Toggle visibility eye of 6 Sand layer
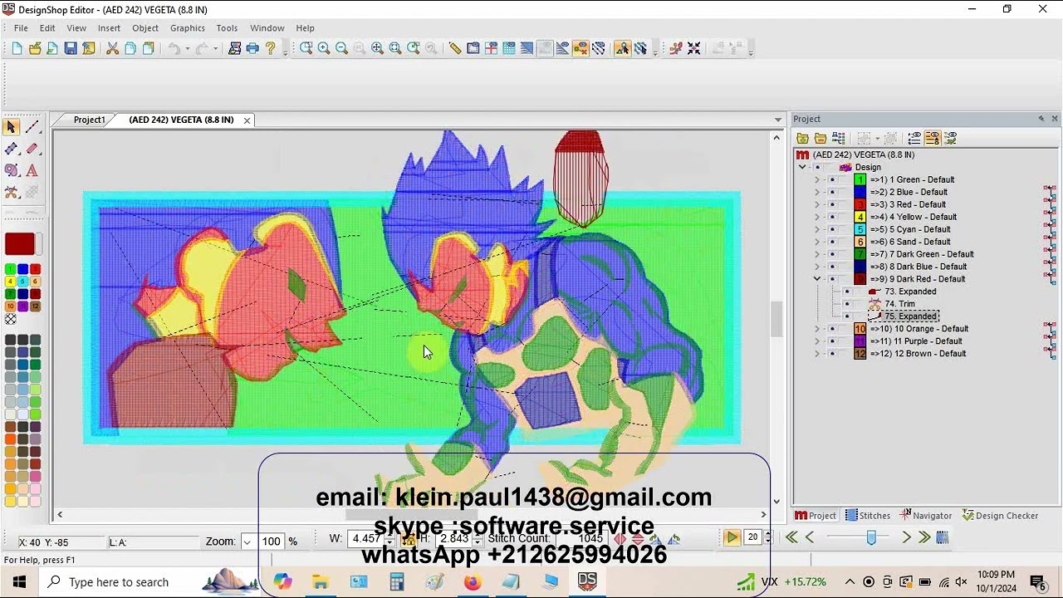 click(832, 242)
